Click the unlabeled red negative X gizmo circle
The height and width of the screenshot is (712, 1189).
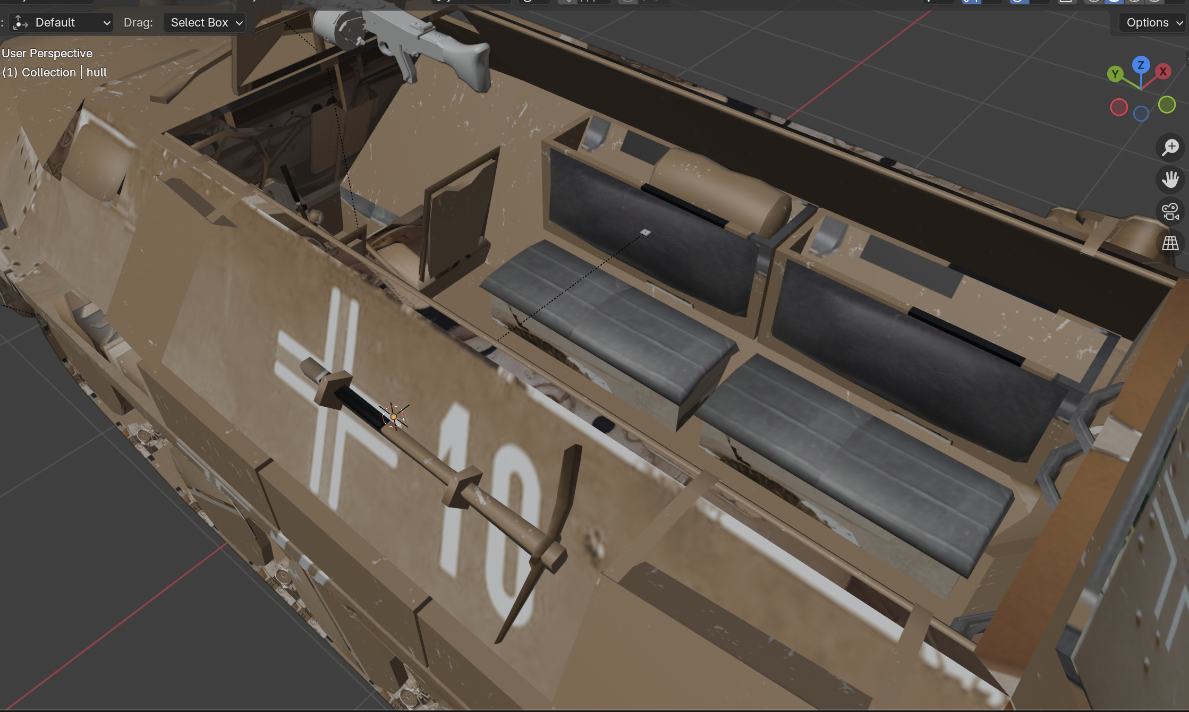click(x=1119, y=107)
